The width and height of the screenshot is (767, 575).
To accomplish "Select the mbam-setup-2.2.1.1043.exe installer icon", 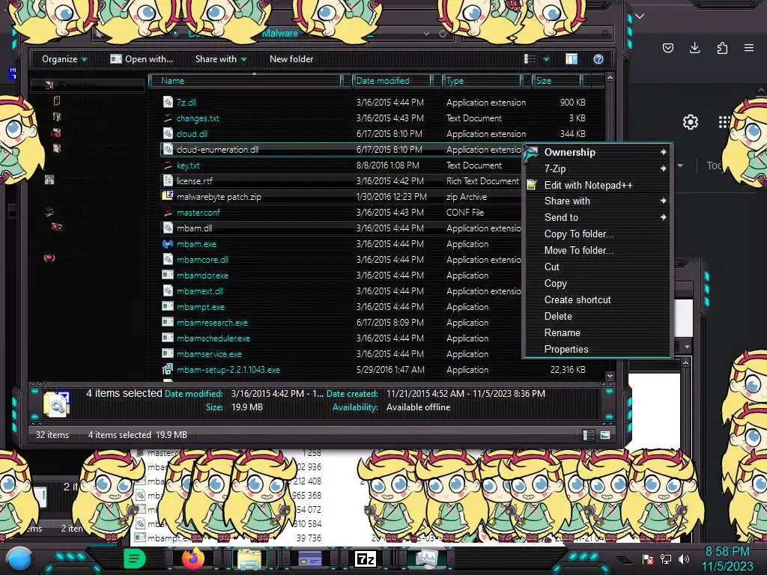I will click(x=168, y=370).
